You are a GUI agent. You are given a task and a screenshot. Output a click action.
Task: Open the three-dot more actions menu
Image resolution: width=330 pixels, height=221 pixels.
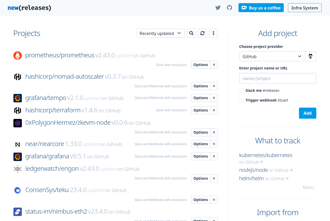[214, 33]
